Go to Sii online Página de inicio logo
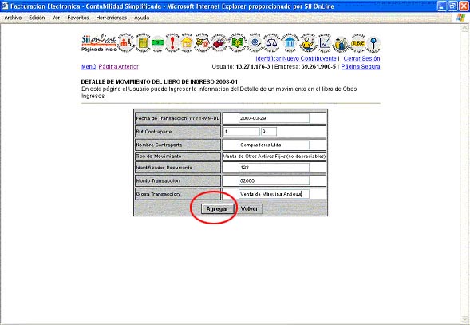The image size is (470, 325). 99,43
